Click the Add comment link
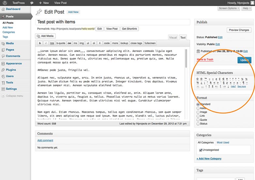 [45, 140]
